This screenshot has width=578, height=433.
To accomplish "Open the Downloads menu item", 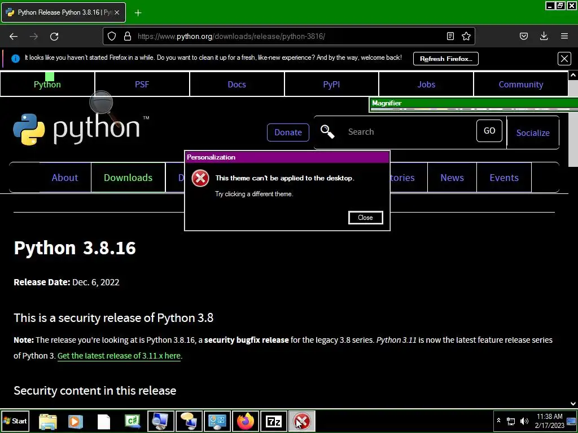I will [x=128, y=178].
